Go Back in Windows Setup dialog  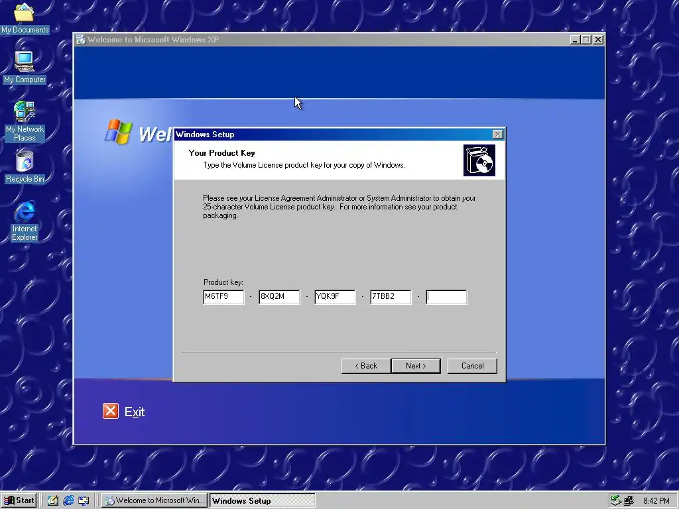point(366,366)
